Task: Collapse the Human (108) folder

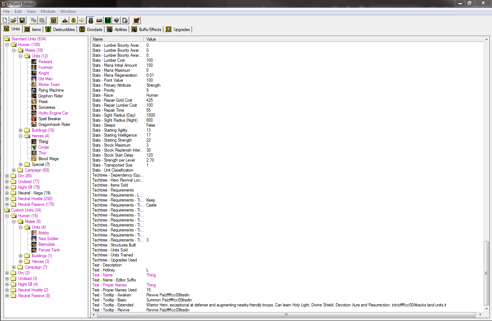Action: 7,45
